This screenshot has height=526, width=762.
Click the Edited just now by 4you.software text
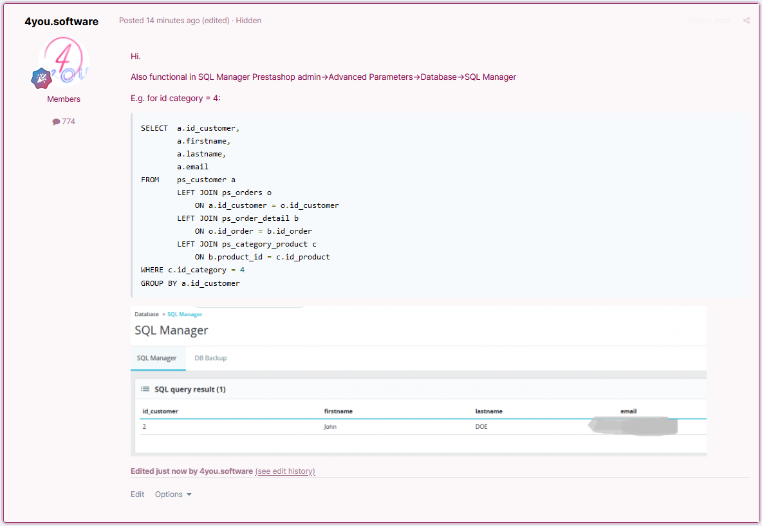[x=192, y=471]
